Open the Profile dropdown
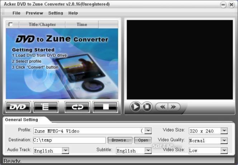238x165 pixels. (x=148, y=131)
